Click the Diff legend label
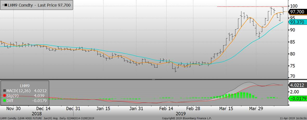 click(10, 101)
